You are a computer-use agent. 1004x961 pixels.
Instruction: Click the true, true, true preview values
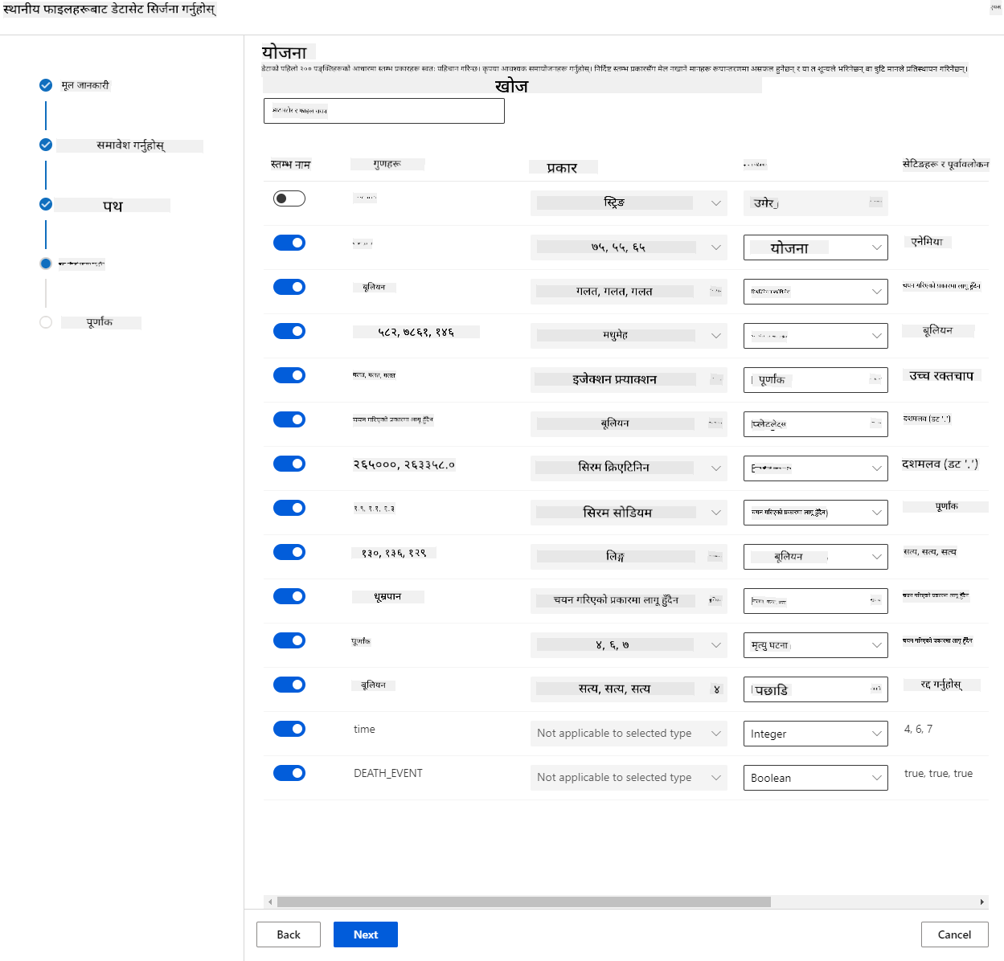point(938,773)
